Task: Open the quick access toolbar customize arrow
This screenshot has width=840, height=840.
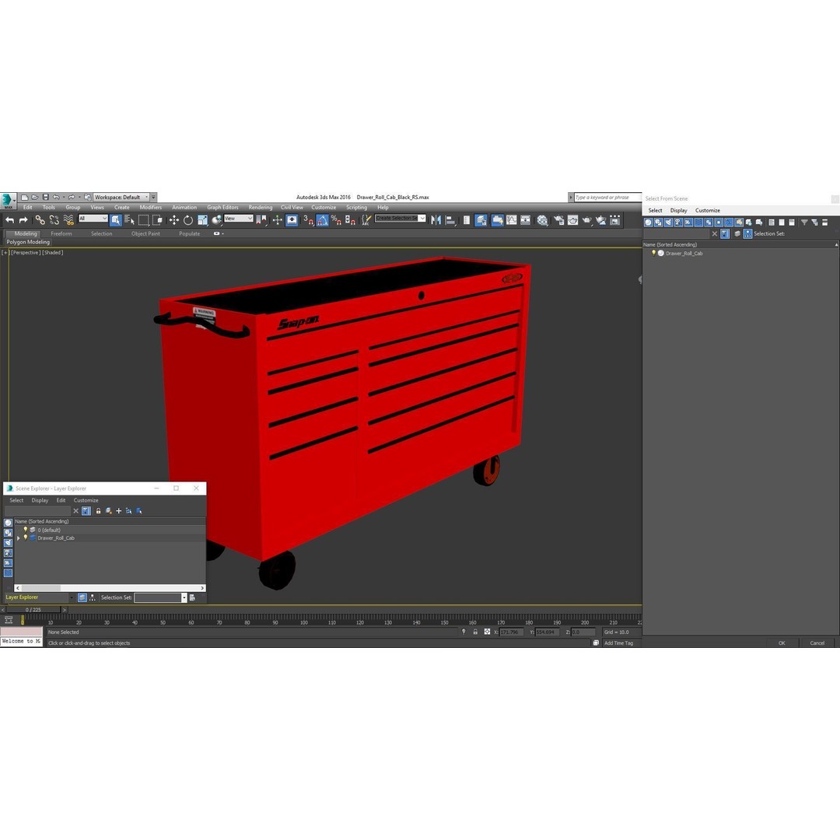Action: point(154,197)
